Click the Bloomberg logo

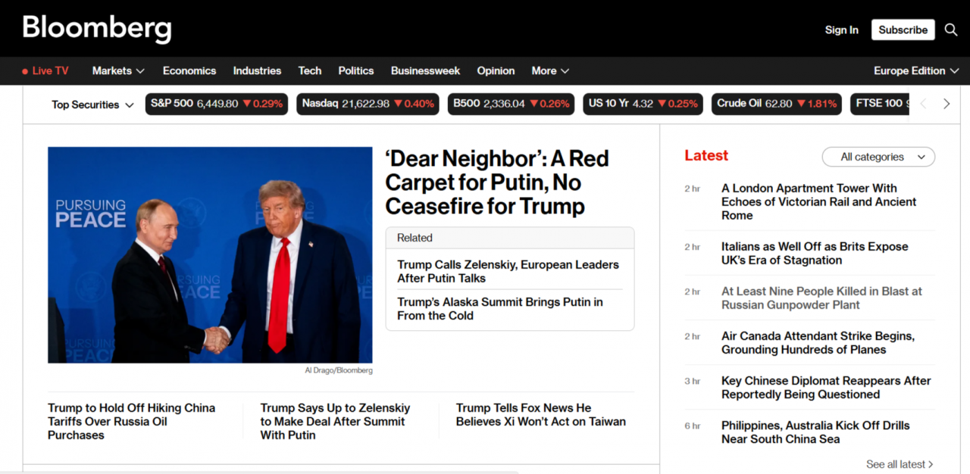[97, 29]
